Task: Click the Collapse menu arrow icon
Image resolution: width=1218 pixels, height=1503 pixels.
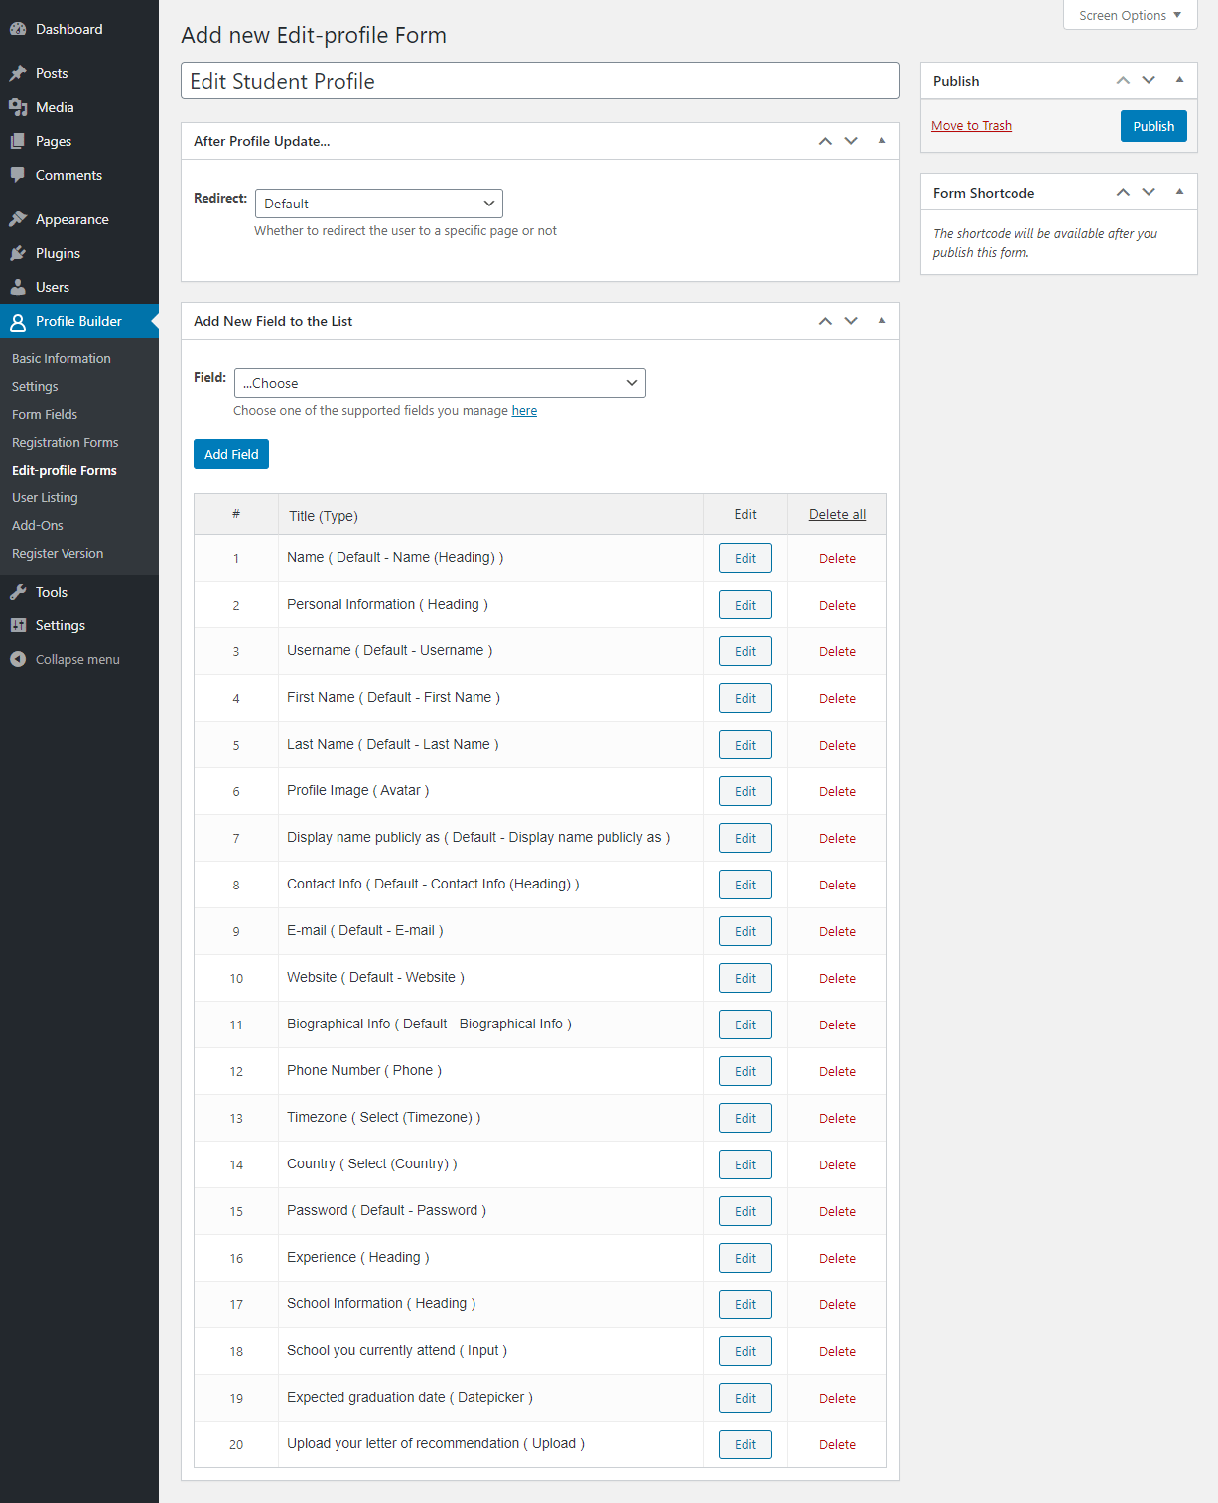Action: pyautogui.click(x=18, y=659)
